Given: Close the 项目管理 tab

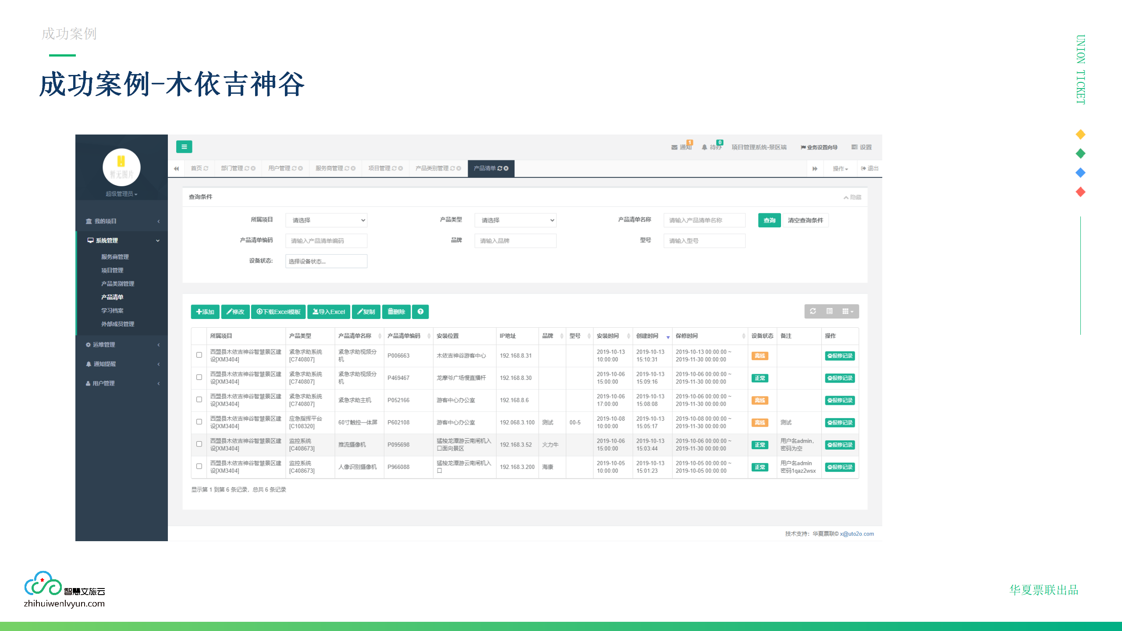Looking at the screenshot, I should [x=400, y=168].
